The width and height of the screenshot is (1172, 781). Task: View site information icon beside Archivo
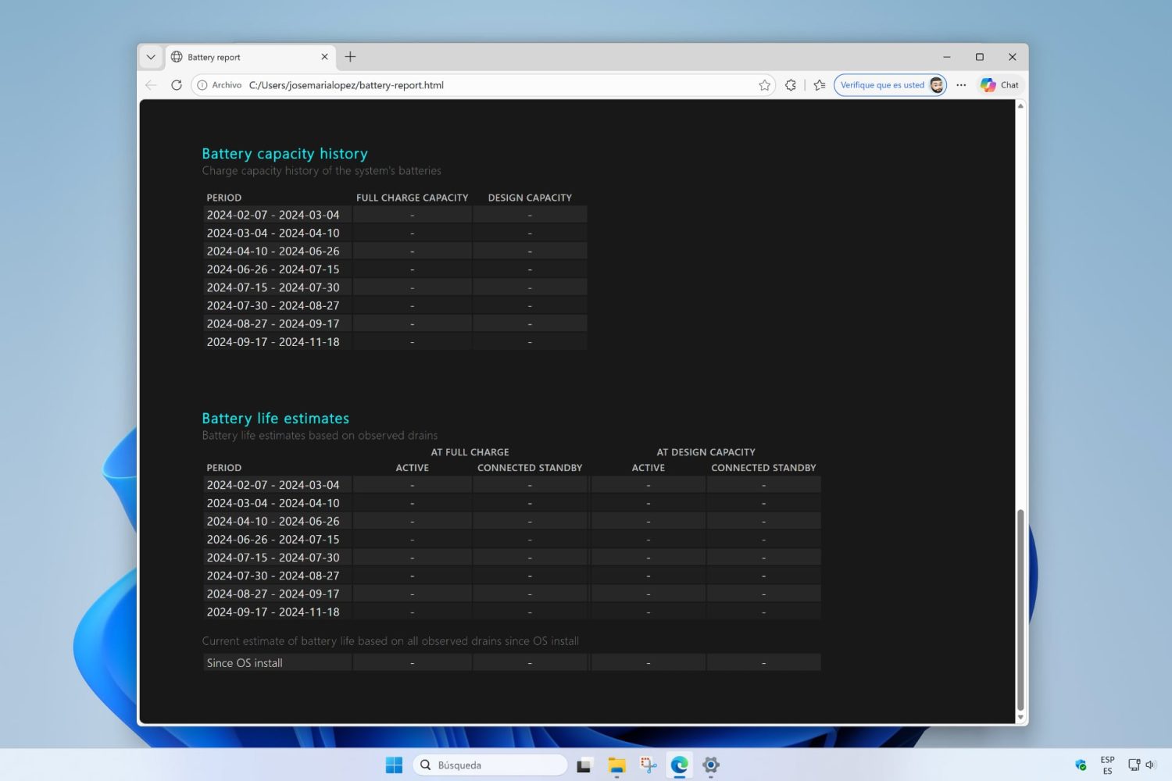point(202,85)
